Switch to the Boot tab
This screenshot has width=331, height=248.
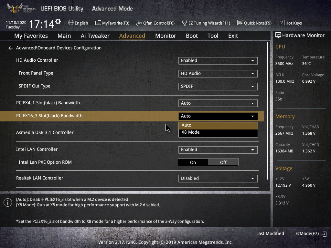point(192,36)
